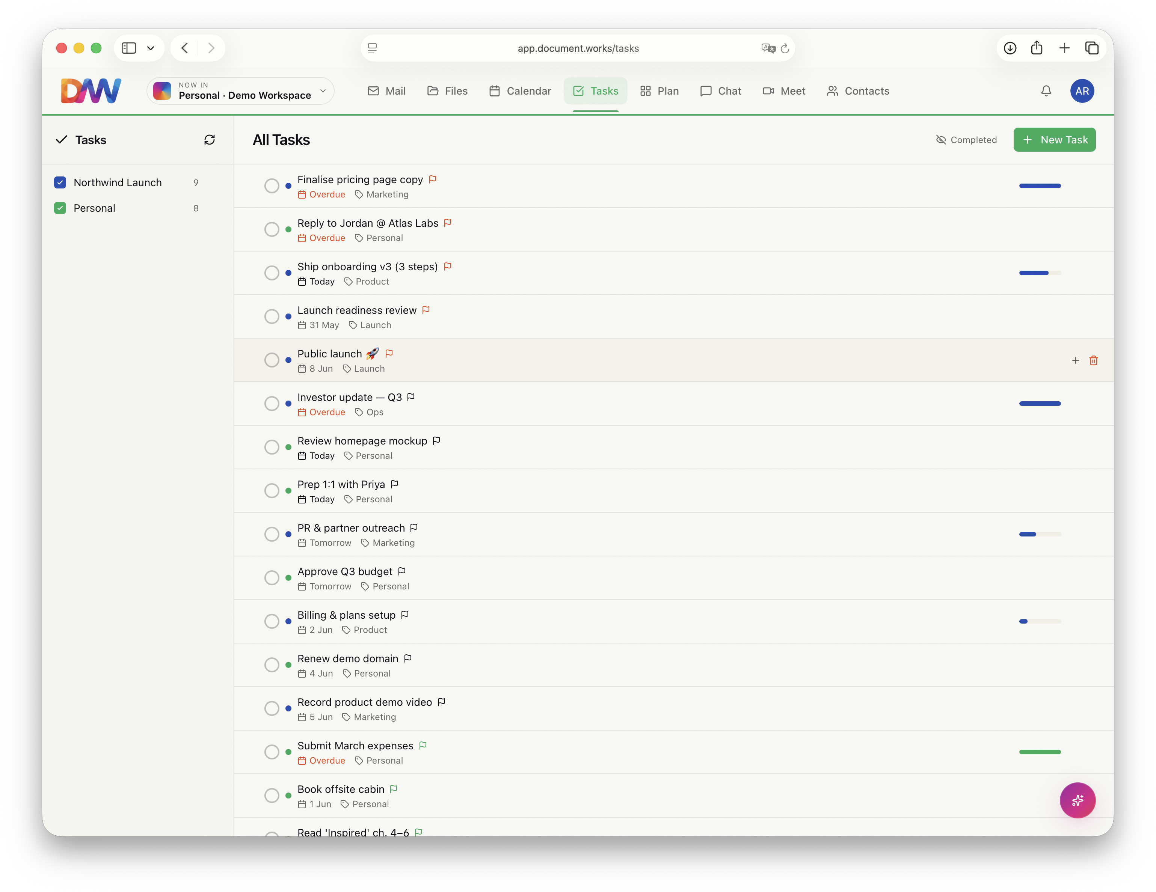Viewport: 1156px width, 892px height.
Task: Click the flag next to Ship onboarding v3
Action: [x=447, y=267]
